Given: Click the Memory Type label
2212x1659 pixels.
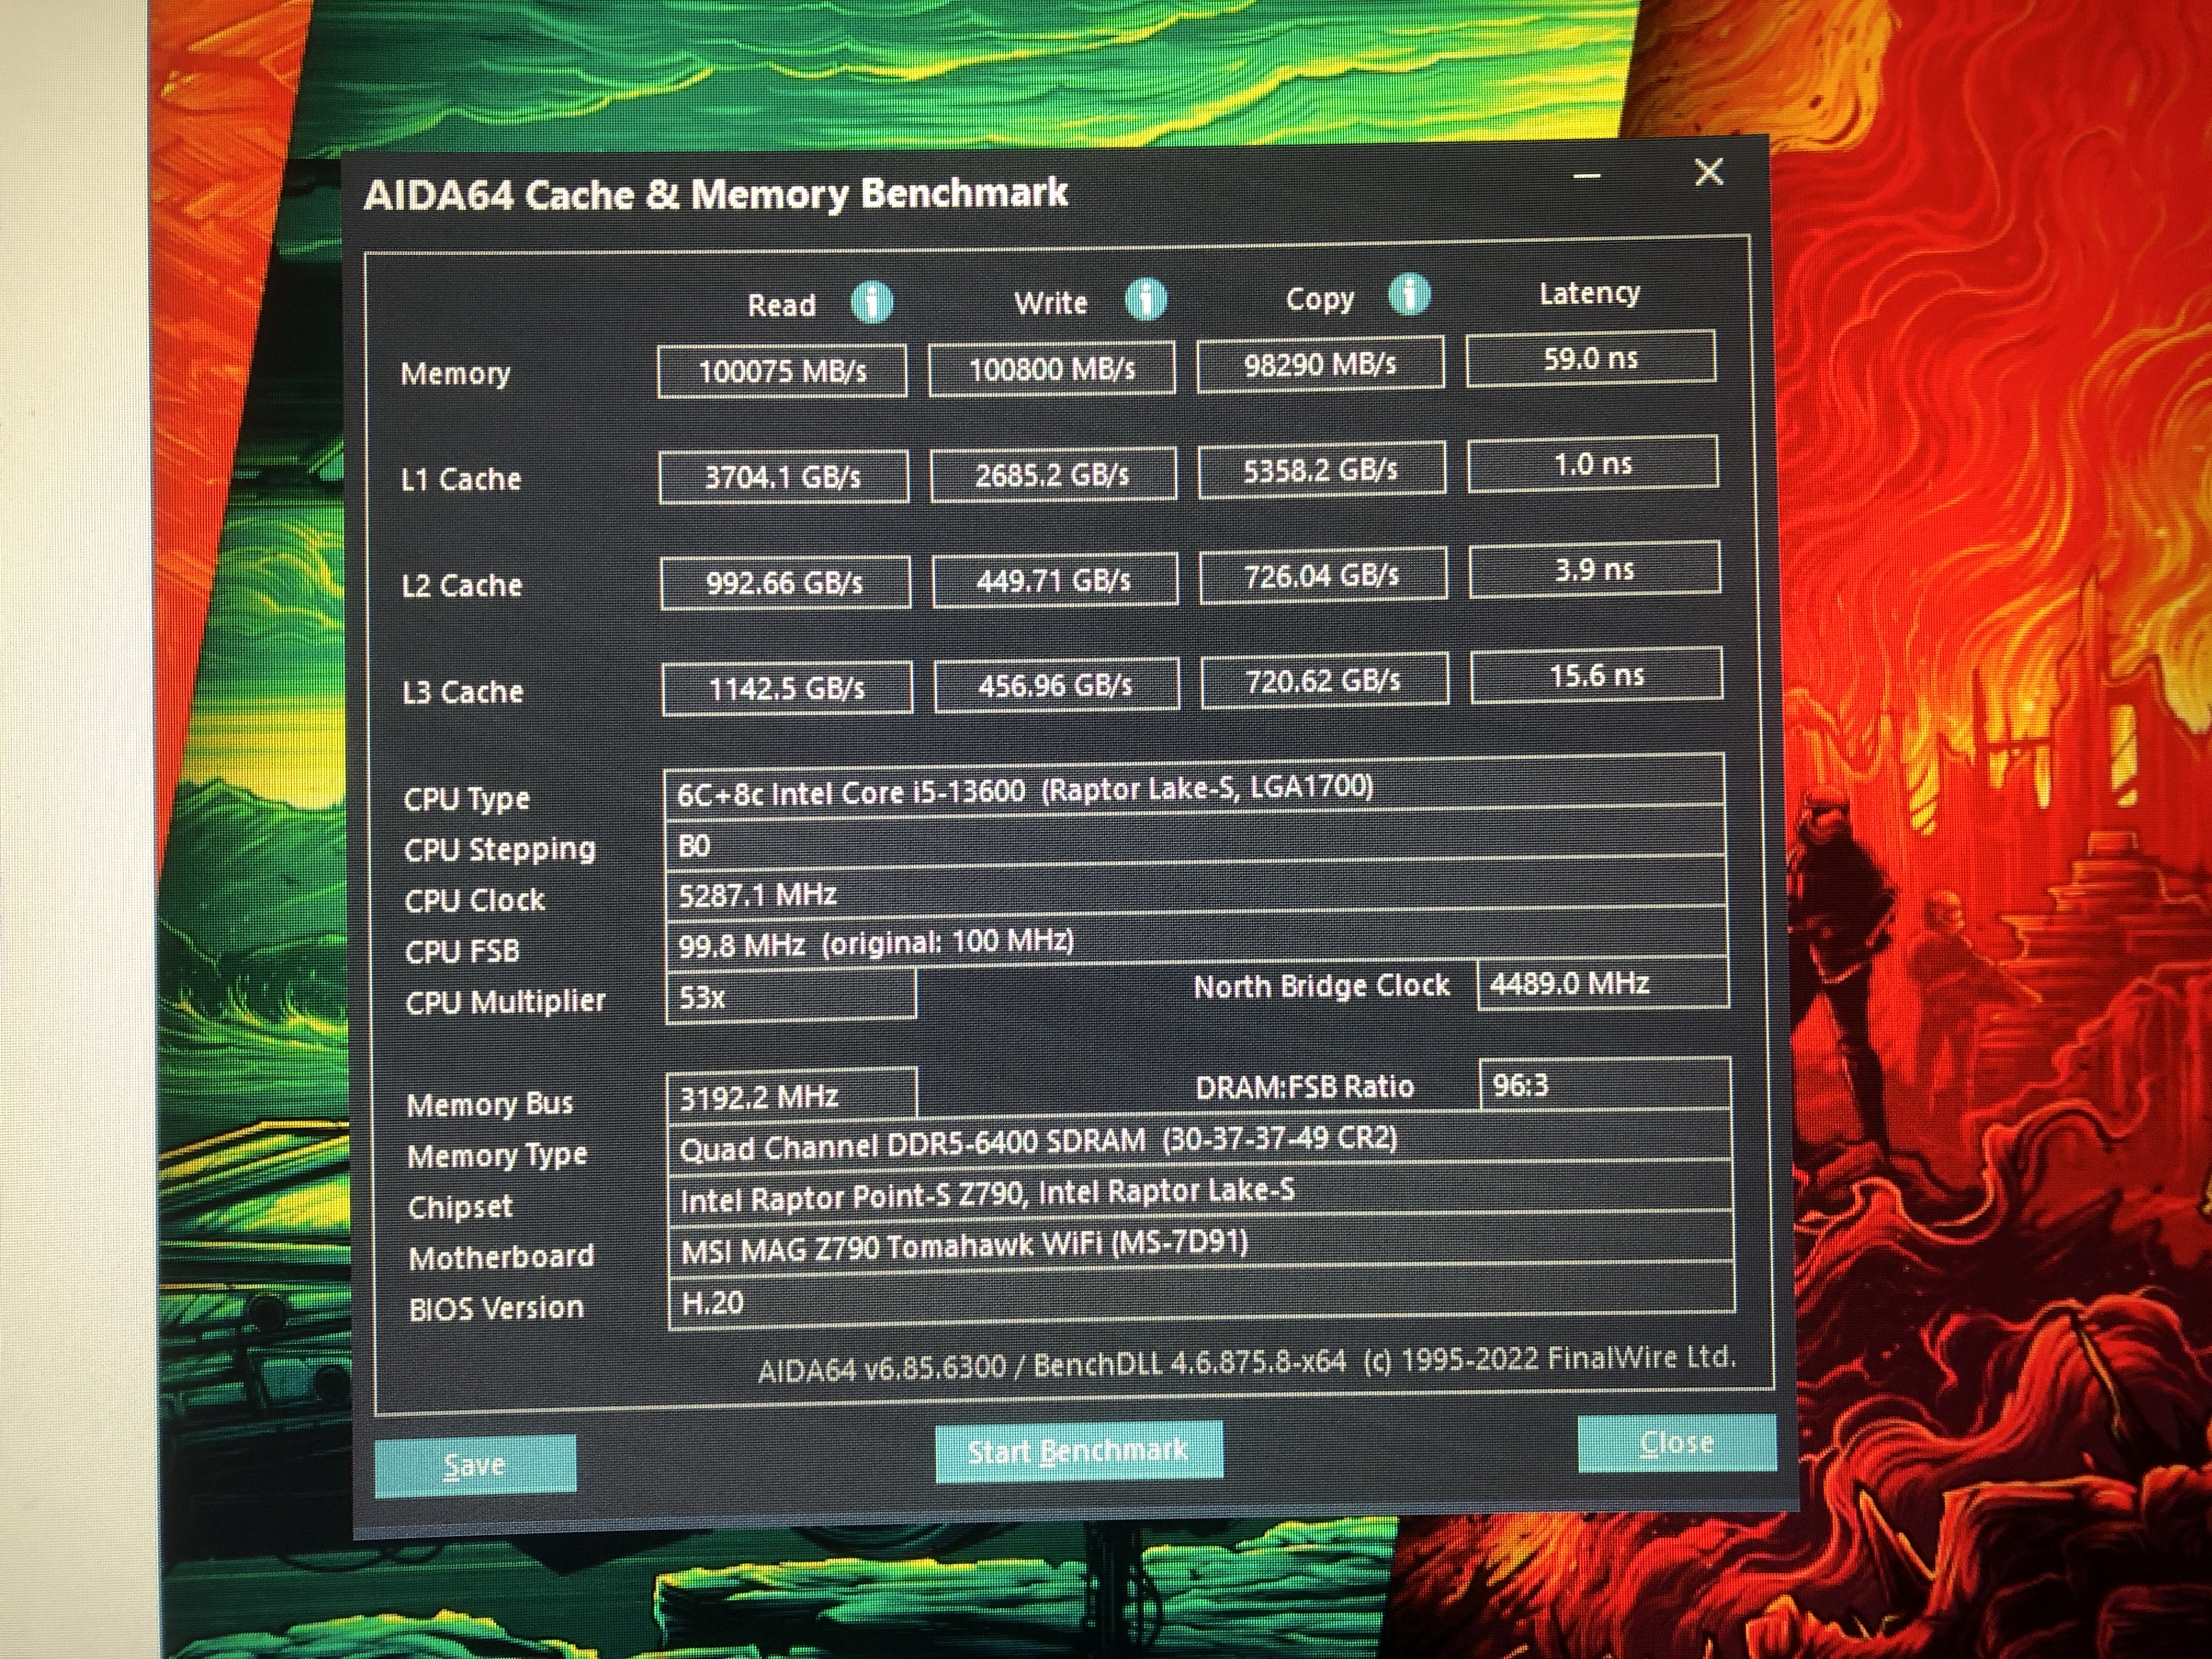Looking at the screenshot, I should coord(497,1155).
